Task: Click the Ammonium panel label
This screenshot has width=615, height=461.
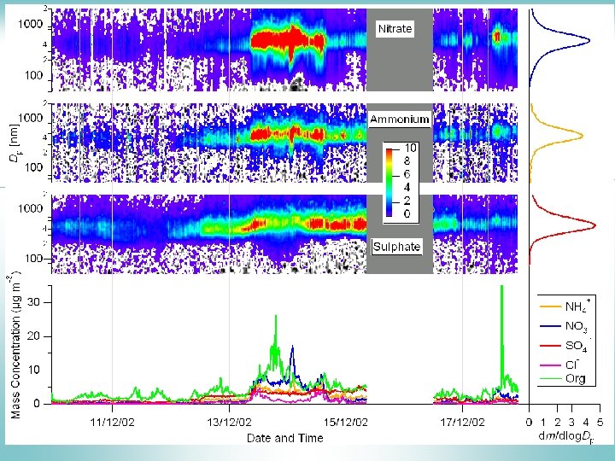Action: point(399,120)
